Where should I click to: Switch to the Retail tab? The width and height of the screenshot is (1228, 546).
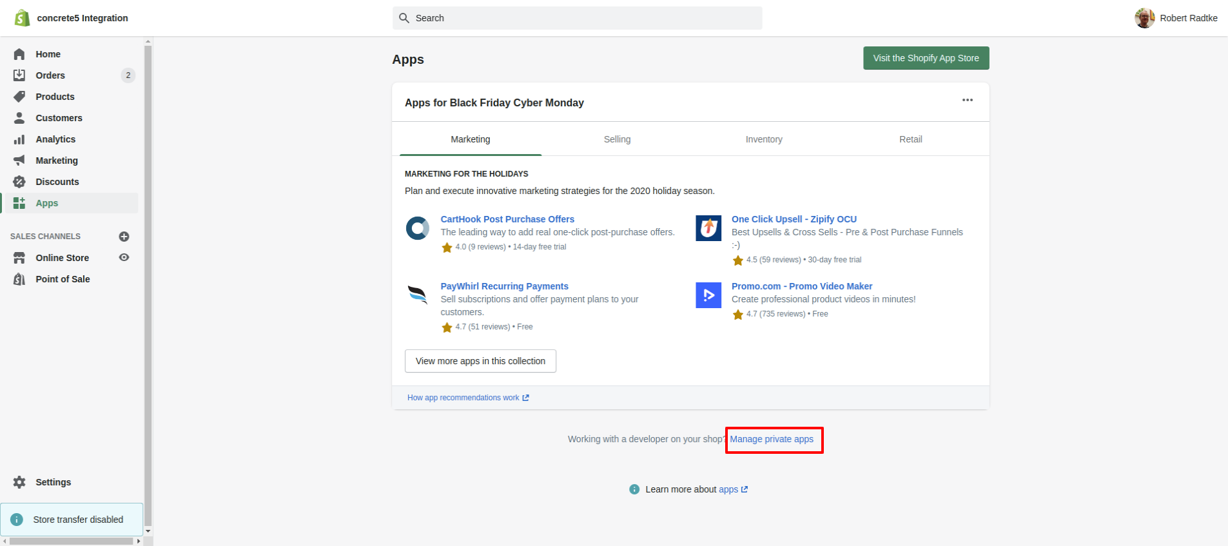[x=911, y=139]
